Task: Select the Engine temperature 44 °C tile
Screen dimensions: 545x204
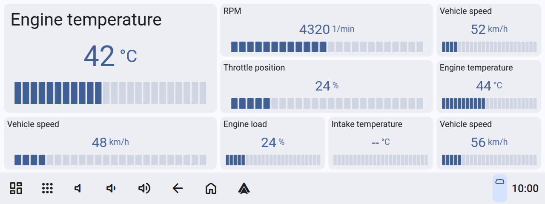Action: [489, 86]
